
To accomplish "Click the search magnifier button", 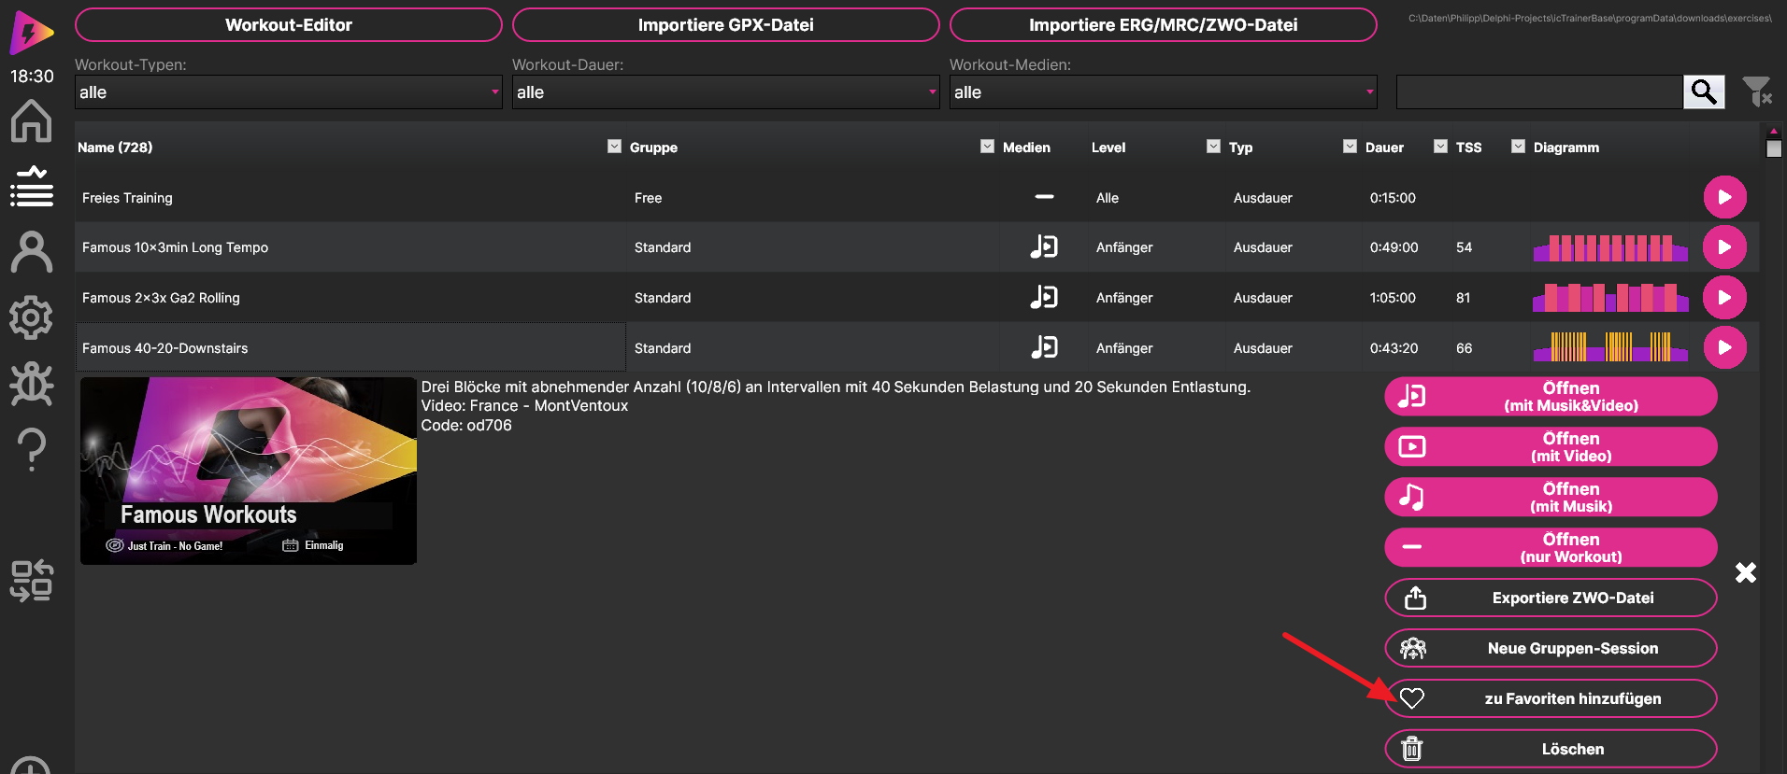I will [1703, 92].
